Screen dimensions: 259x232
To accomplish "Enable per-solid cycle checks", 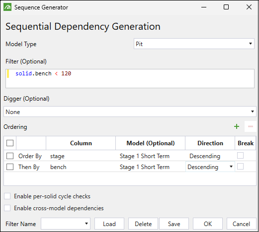I will click(x=7, y=196).
